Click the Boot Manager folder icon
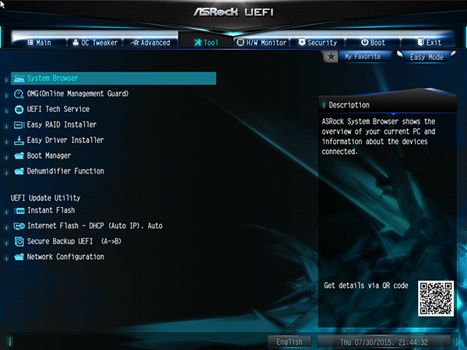467x350 pixels. [19, 156]
